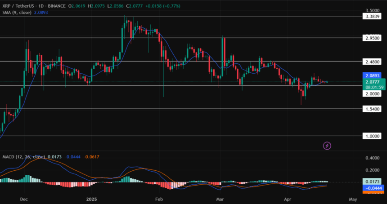
Task: Click the 2.0000 support level label
Action: [x=372, y=93]
